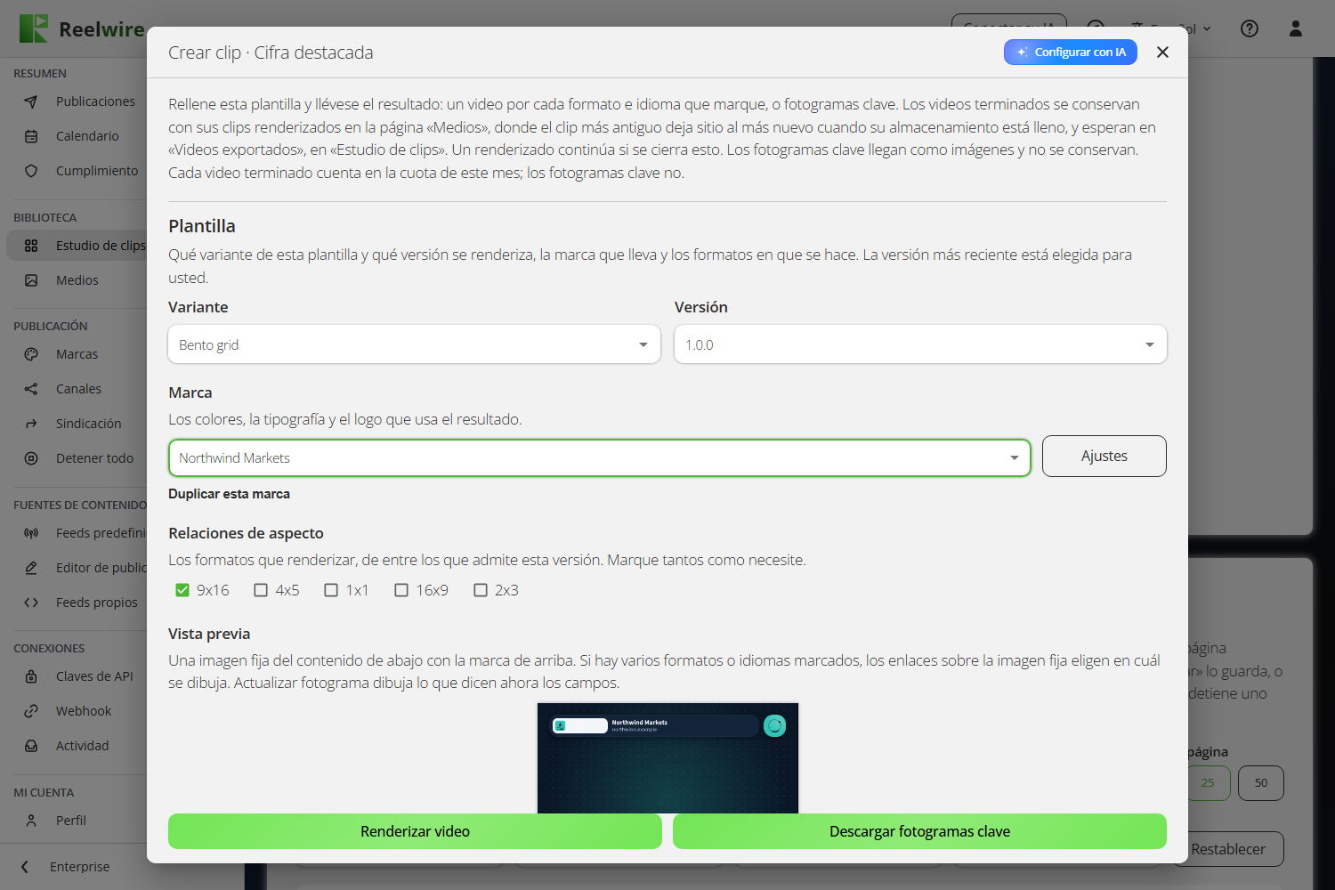Click the Calendario calendar icon

point(31,136)
